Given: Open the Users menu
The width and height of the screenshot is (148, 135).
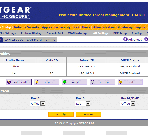Looking at the screenshot, I should [86, 27].
